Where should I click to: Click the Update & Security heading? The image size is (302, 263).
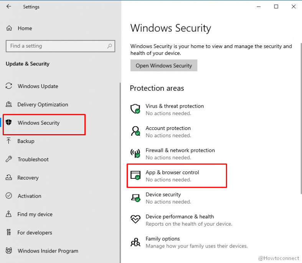[28, 64]
